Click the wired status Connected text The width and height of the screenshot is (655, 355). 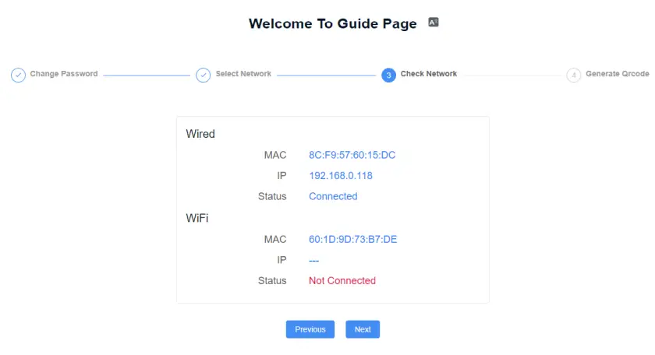[333, 196]
